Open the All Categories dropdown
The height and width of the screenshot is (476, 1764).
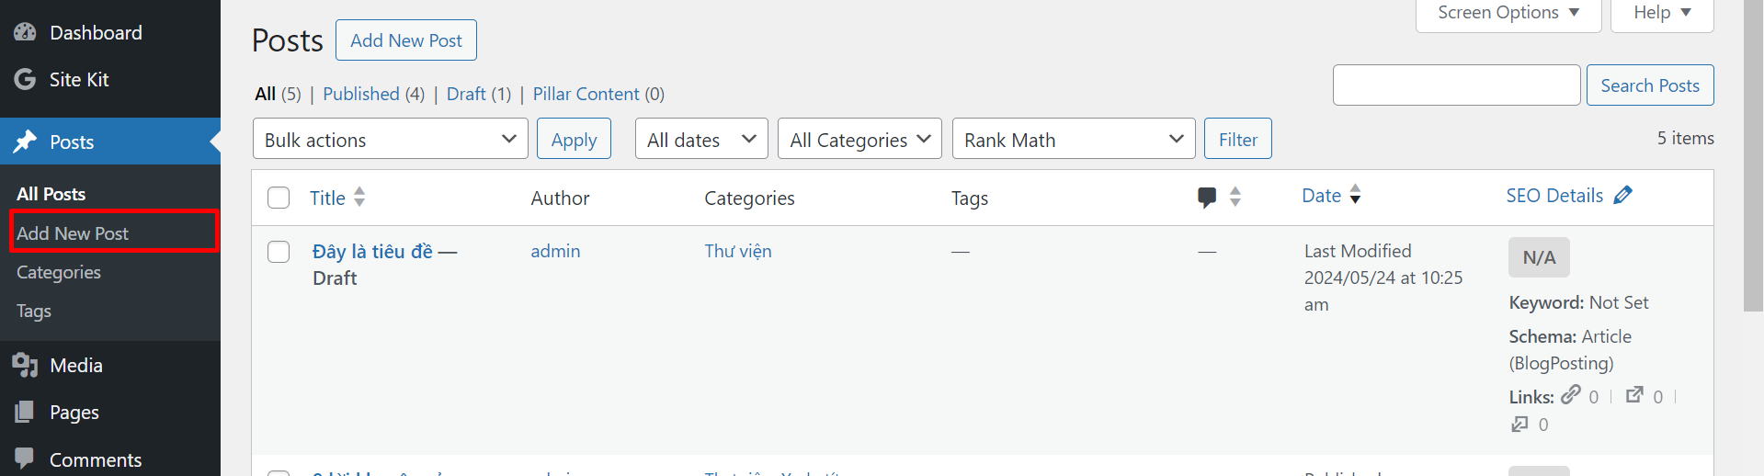click(859, 139)
